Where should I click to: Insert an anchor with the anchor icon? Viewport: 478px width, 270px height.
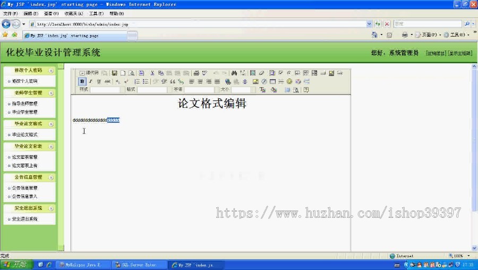(245, 81)
